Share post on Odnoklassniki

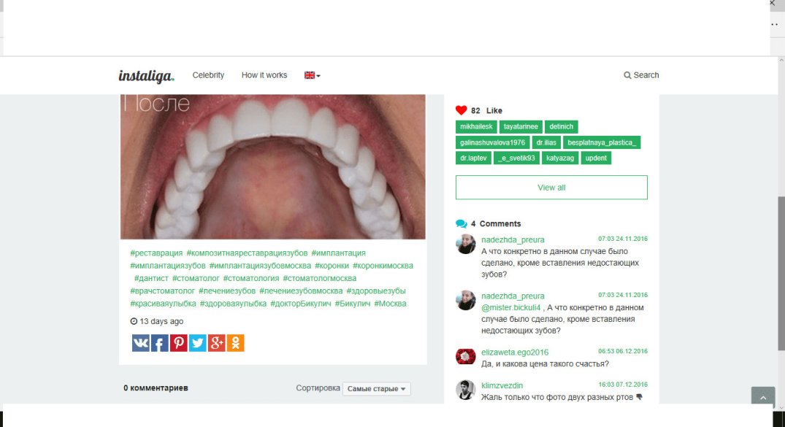click(x=236, y=343)
